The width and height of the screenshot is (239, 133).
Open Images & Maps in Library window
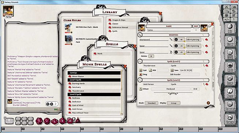point(119,20)
